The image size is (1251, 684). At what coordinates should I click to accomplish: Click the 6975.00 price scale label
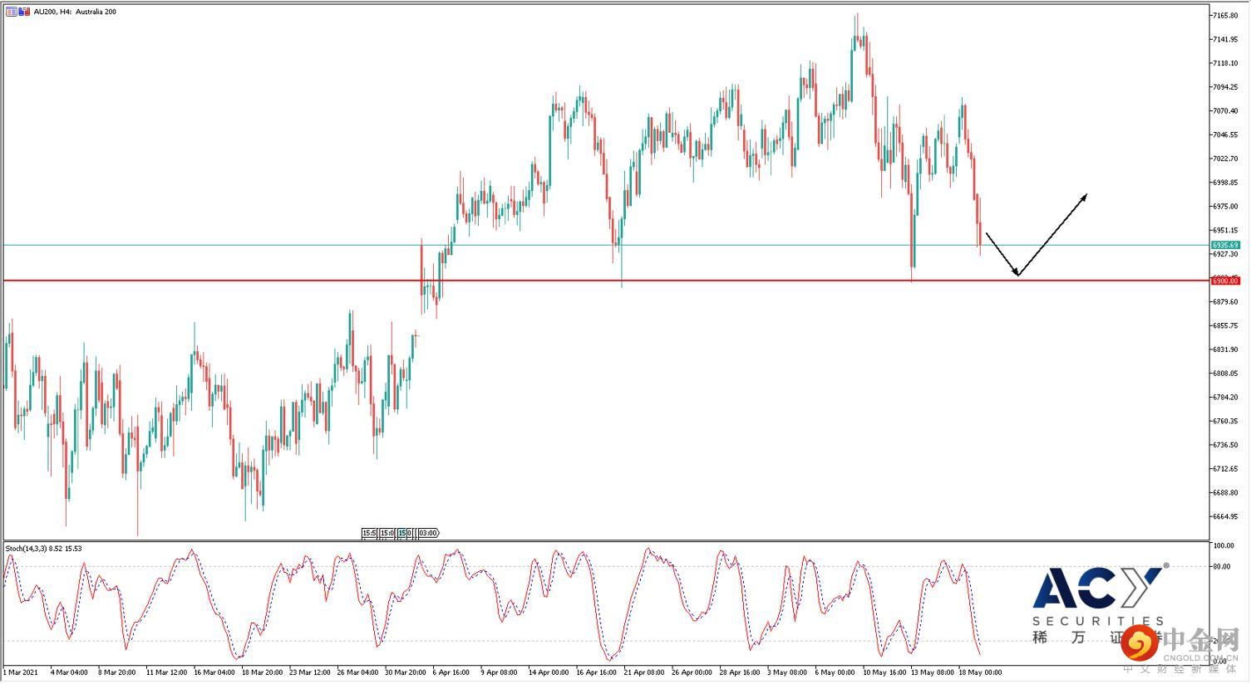point(1225,207)
